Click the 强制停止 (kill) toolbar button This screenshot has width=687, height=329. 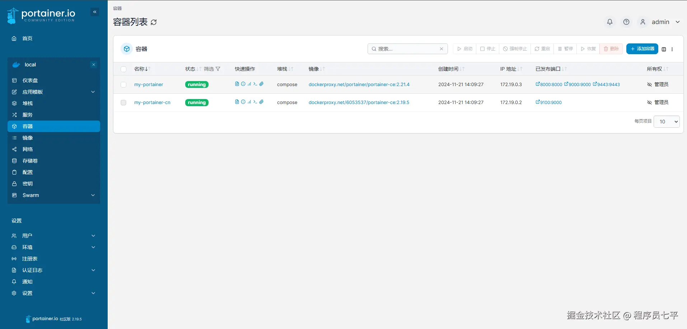click(515, 49)
